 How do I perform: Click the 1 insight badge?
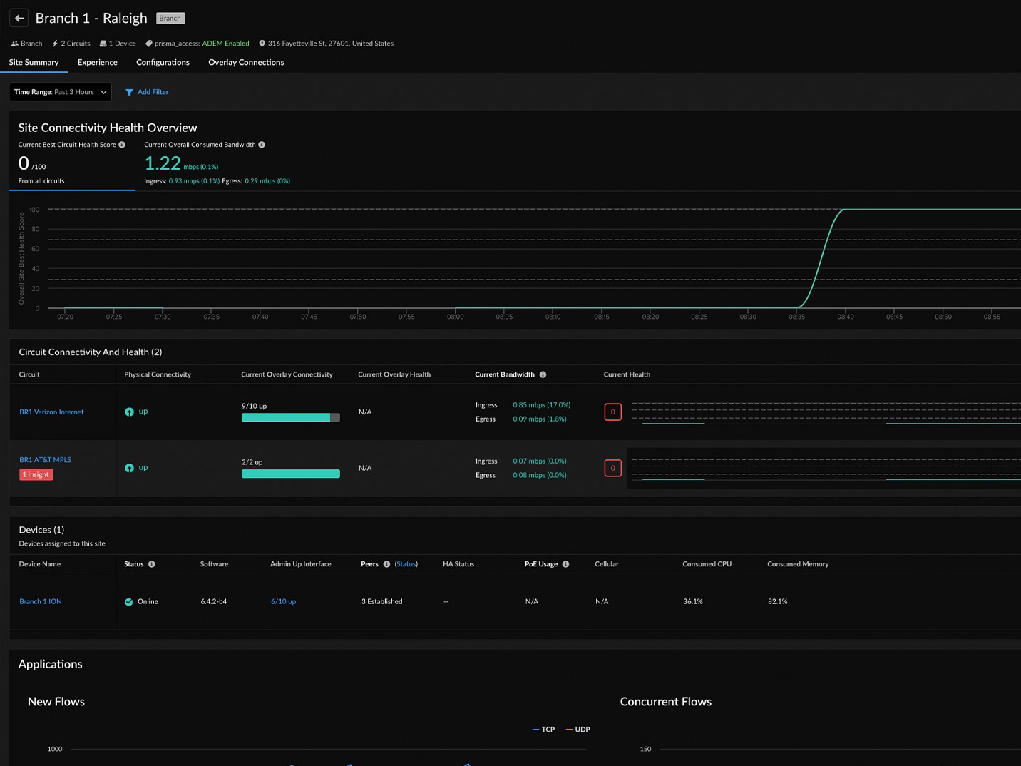36,475
